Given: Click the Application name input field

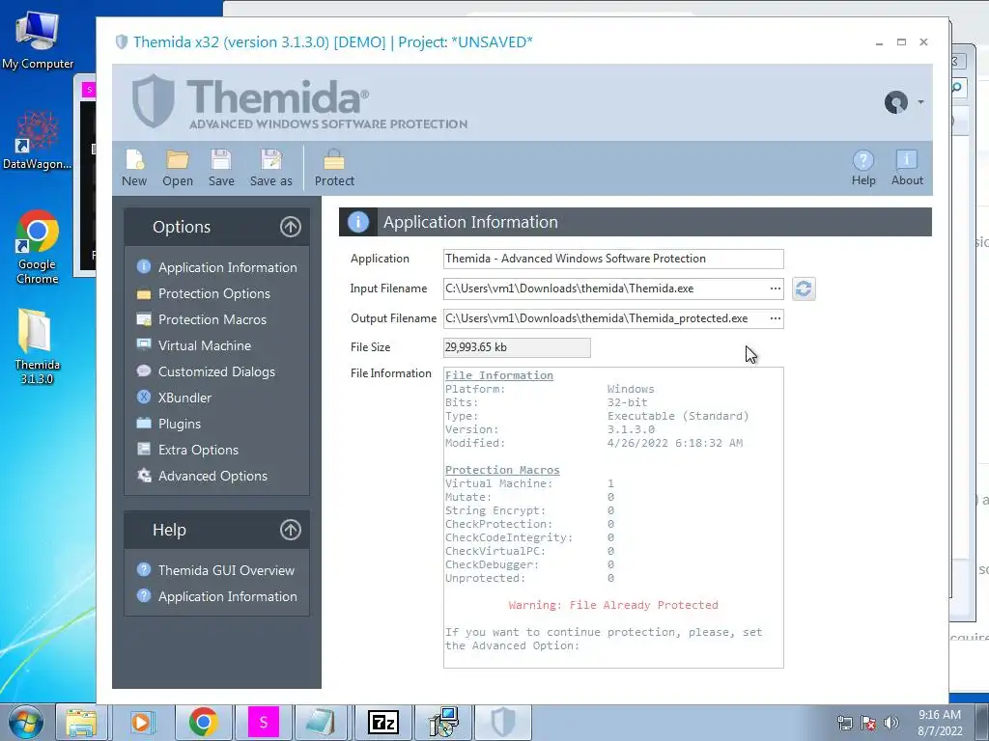Looking at the screenshot, I should [613, 259].
